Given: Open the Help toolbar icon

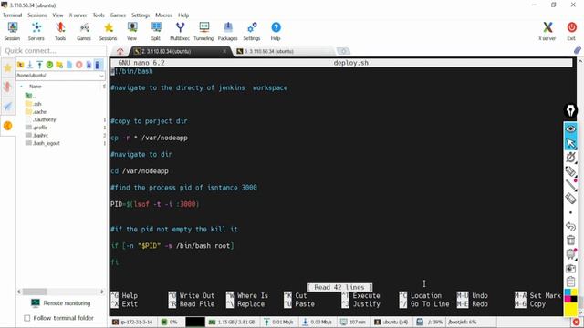Looking at the screenshot, I should tap(276, 31).
